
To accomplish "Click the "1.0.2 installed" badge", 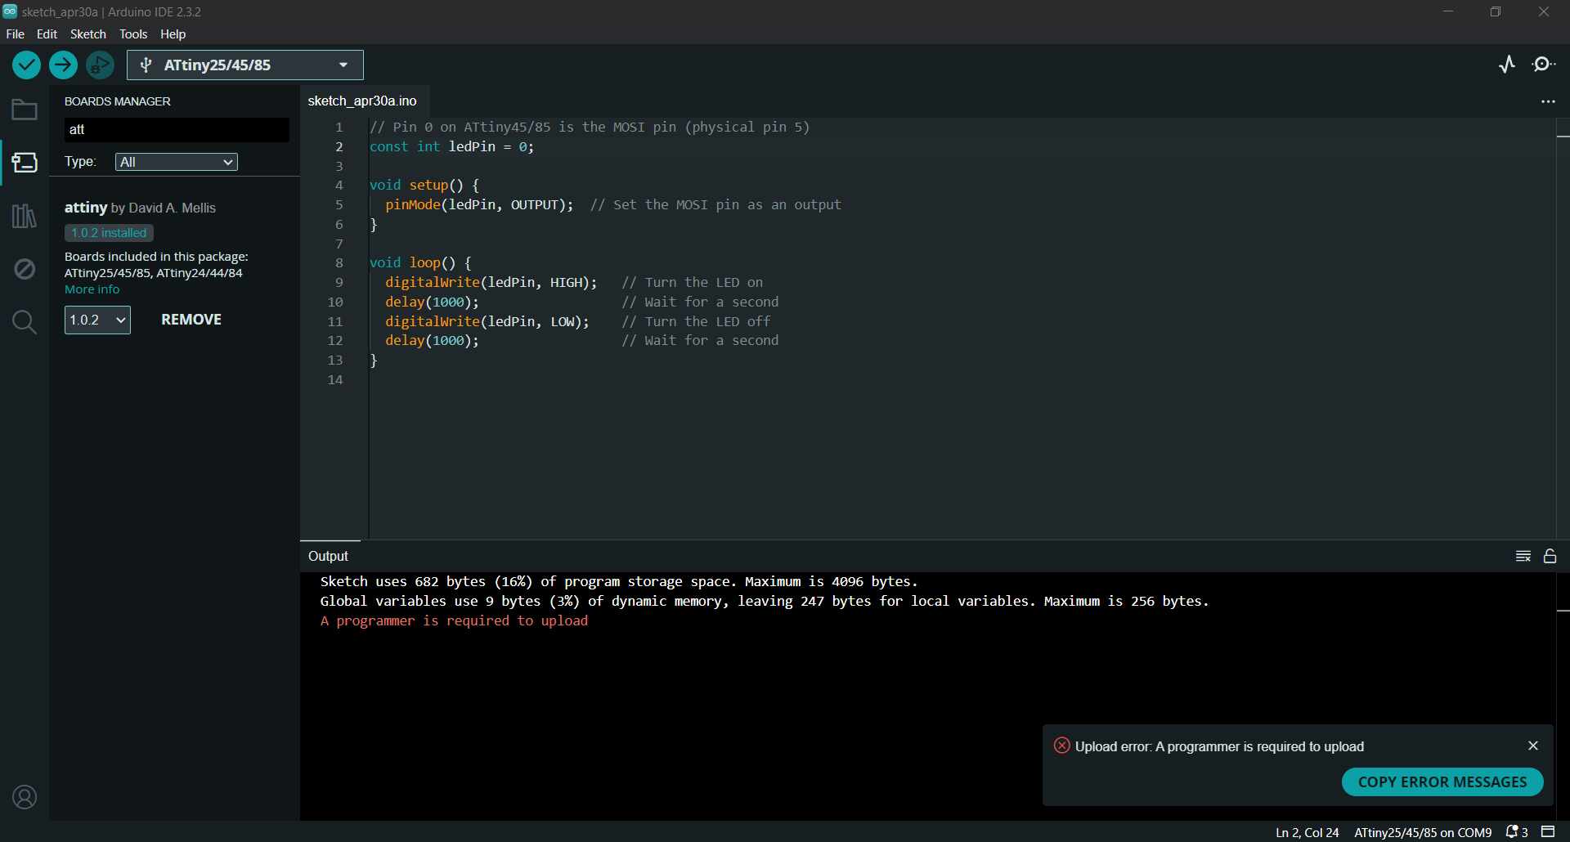I will (109, 233).
